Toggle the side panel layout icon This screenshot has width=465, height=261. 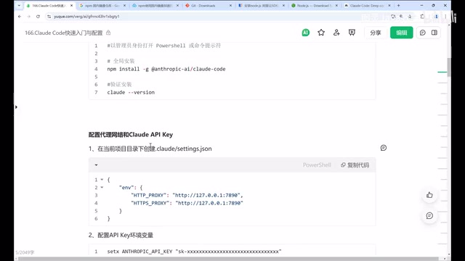click(434, 33)
